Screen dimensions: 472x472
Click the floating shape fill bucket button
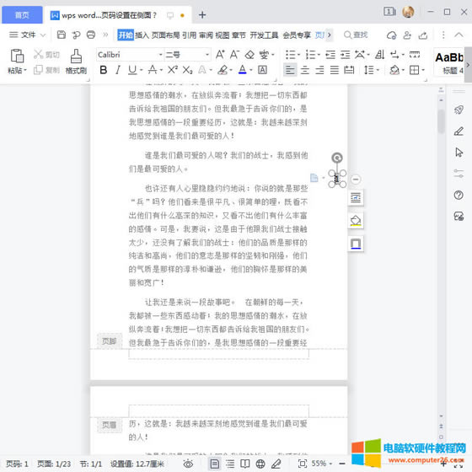pyautogui.click(x=356, y=221)
